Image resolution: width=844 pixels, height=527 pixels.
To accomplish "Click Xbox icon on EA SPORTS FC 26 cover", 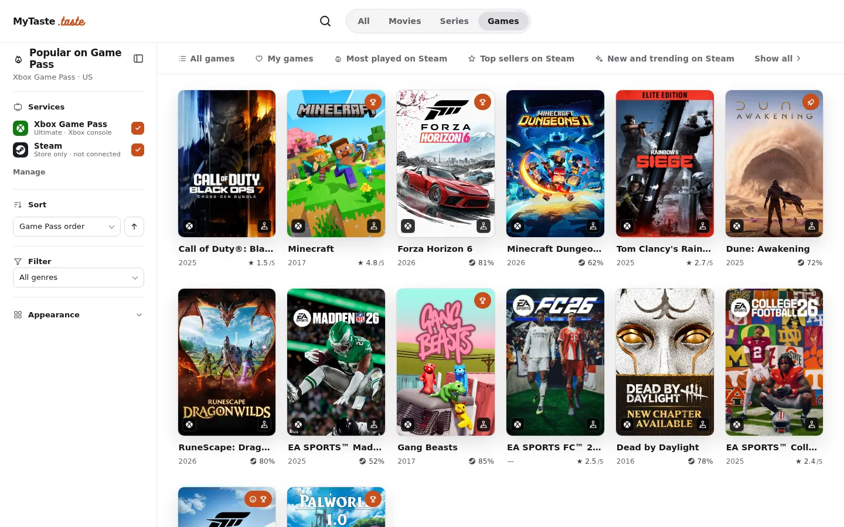I will (x=518, y=425).
